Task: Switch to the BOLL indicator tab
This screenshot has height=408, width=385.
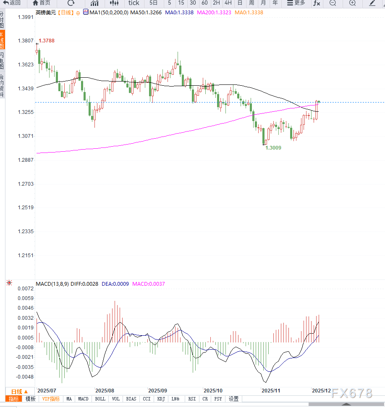Action: click(x=100, y=399)
